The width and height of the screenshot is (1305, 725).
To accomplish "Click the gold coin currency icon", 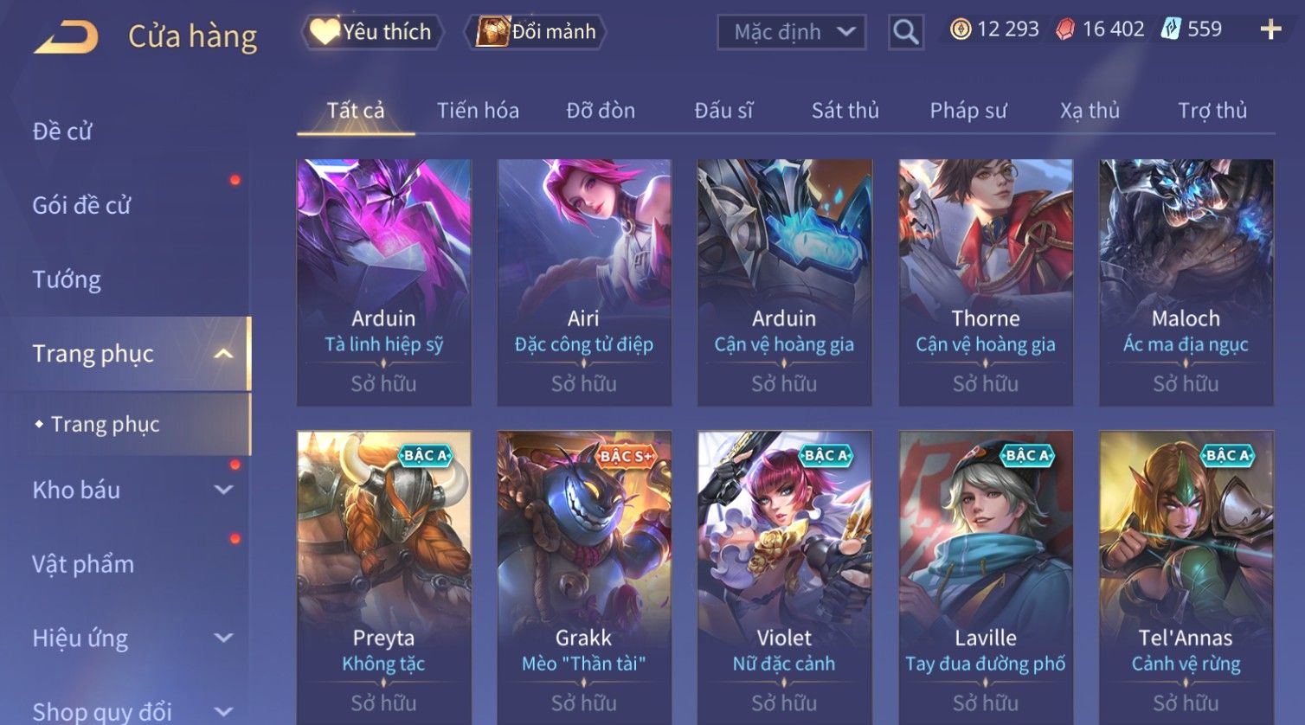I will pos(961,29).
